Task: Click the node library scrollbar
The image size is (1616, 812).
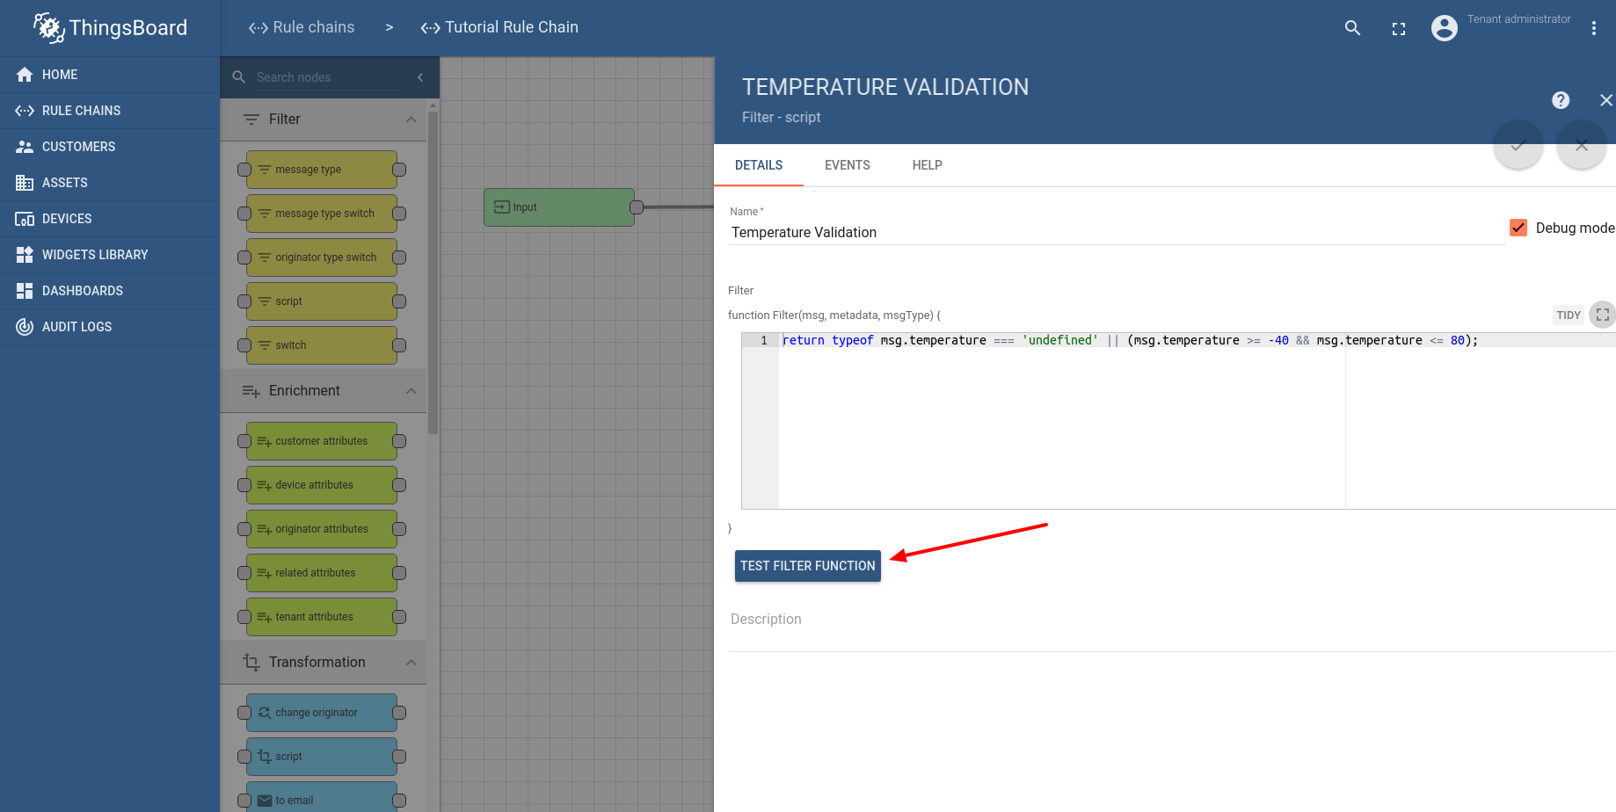Action: coord(433,272)
